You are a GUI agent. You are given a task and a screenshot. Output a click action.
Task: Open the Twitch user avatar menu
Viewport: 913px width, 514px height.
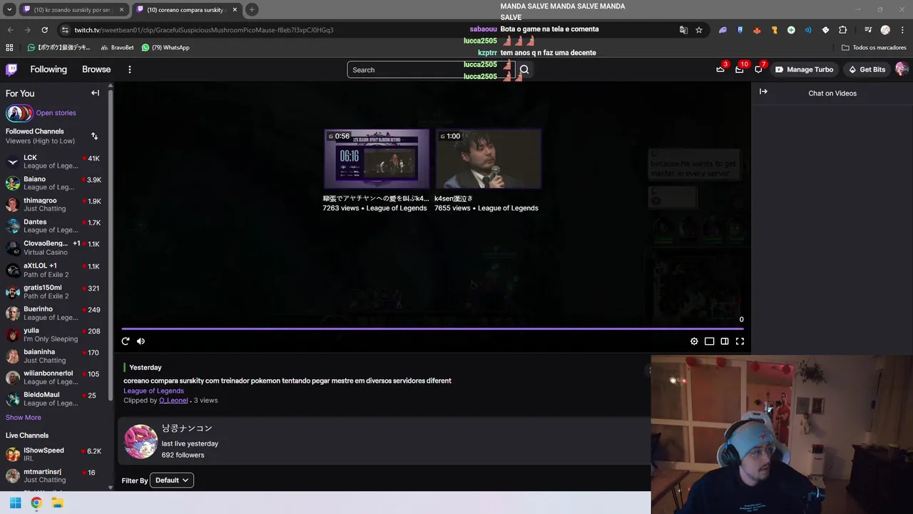(x=902, y=69)
